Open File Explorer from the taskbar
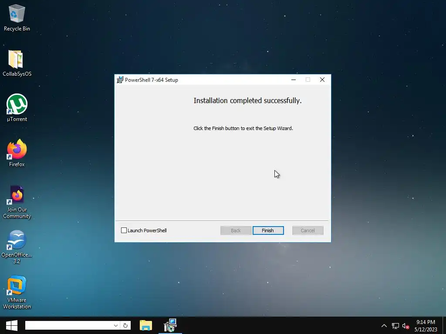This screenshot has width=446, height=334. pos(146,325)
